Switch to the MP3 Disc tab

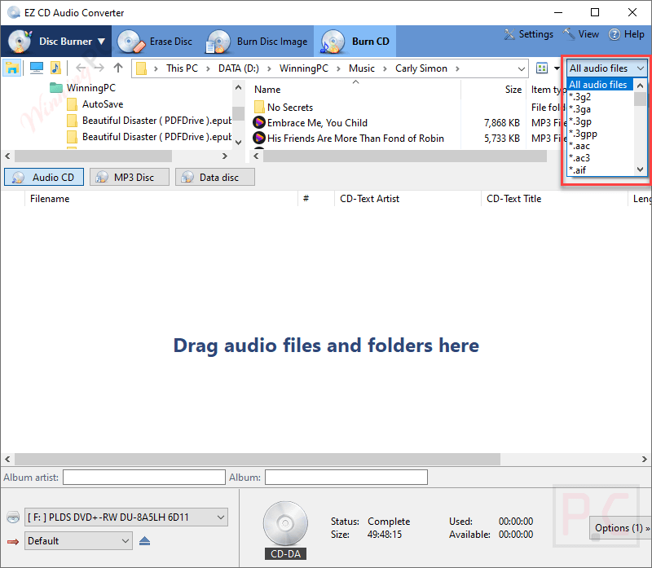pyautogui.click(x=129, y=177)
